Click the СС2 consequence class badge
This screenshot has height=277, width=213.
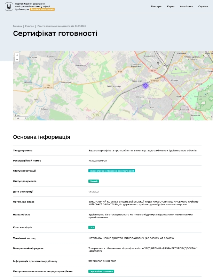[x=92, y=228]
